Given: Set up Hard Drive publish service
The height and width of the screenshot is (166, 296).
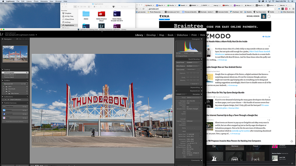Looking at the screenshot, I should [x=25, y=107].
